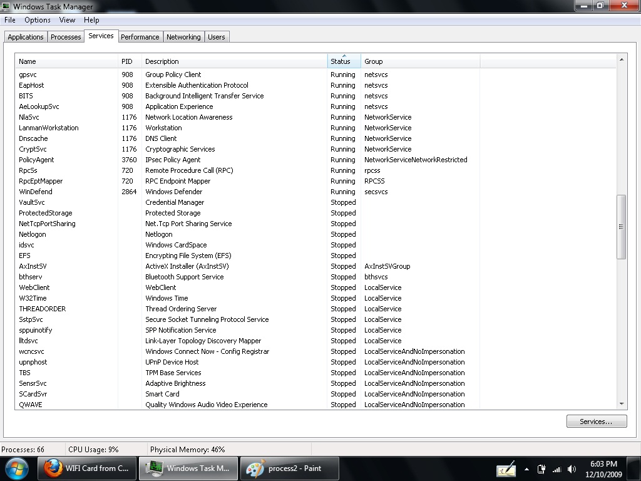Open the pen input panel tray icon
Screen dimensions: 641x481
coord(506,470)
